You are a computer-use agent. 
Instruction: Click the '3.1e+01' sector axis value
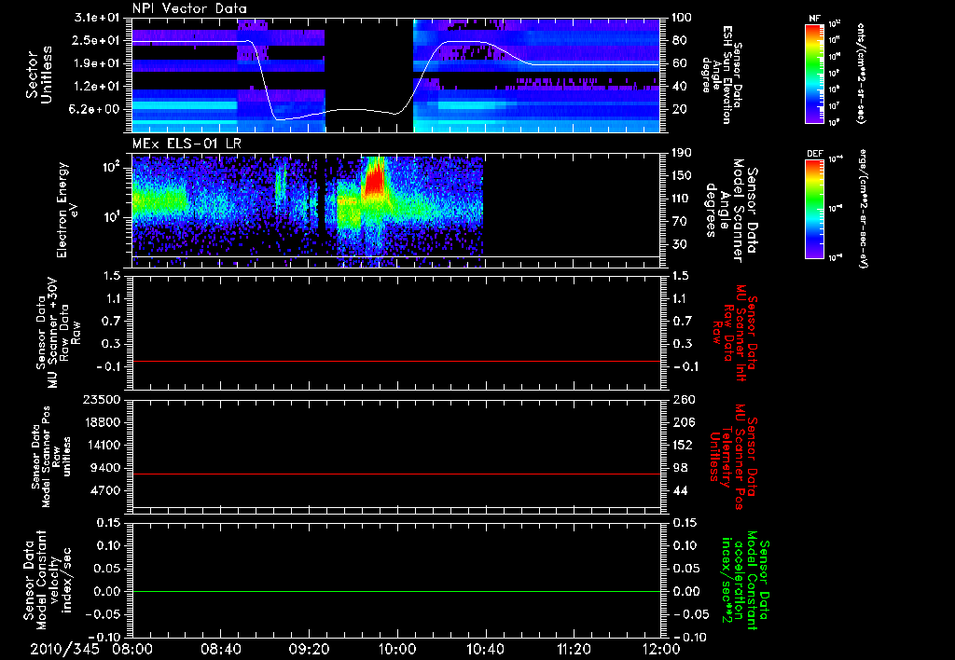click(97, 18)
